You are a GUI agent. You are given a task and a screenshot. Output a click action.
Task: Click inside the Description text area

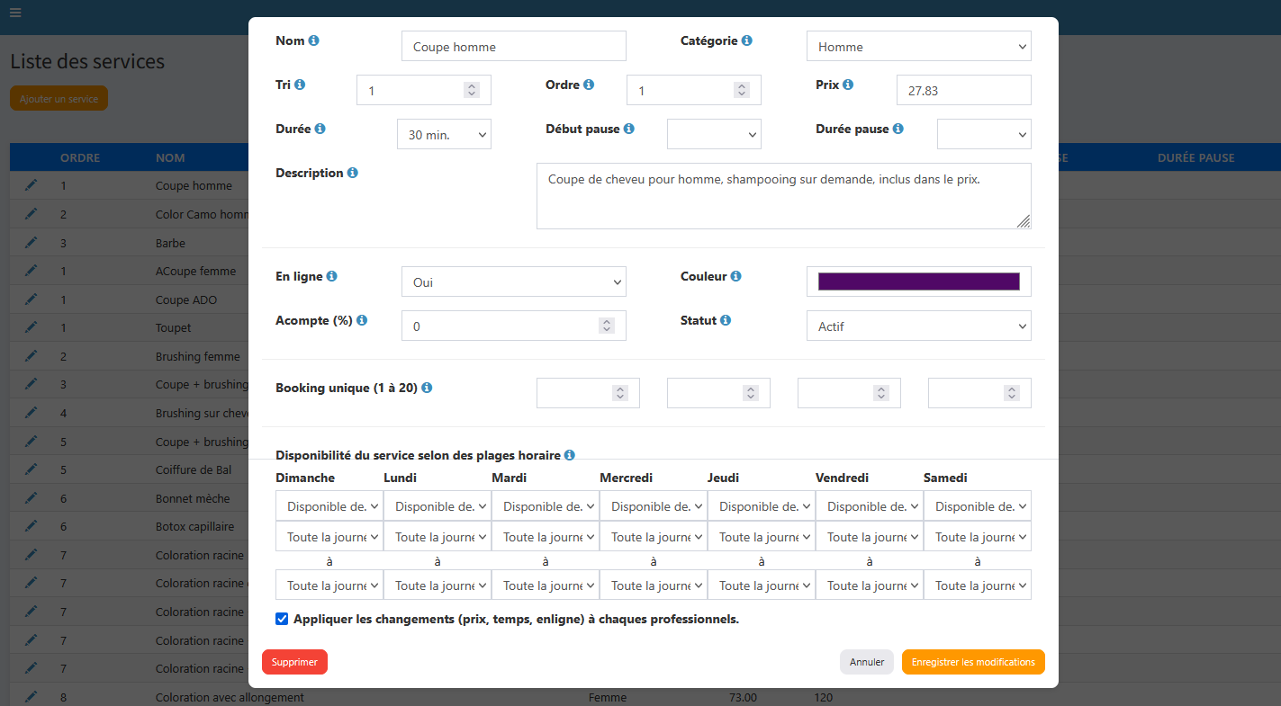pyautogui.click(x=783, y=196)
